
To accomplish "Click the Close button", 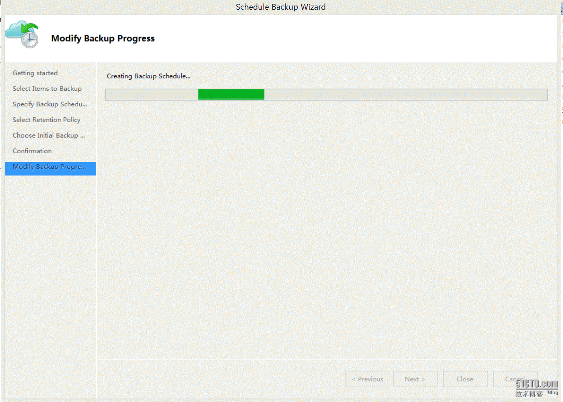I will pos(465,379).
